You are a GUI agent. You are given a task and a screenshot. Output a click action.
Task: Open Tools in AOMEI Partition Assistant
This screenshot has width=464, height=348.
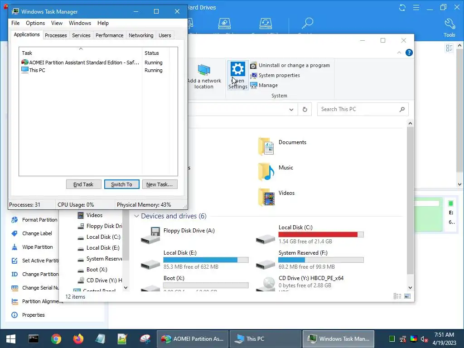pos(449,28)
